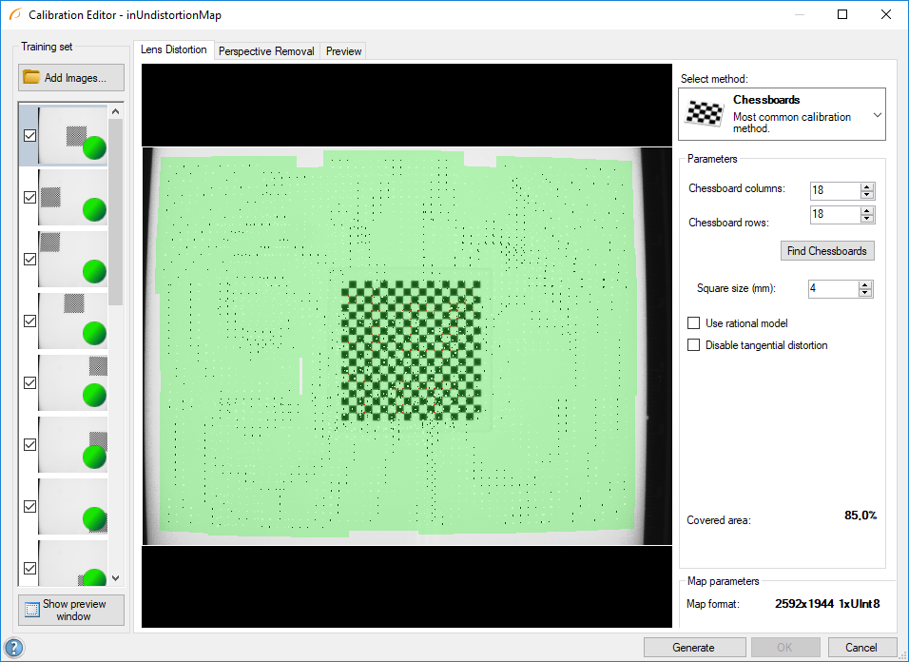Click the help question mark icon

click(13, 648)
